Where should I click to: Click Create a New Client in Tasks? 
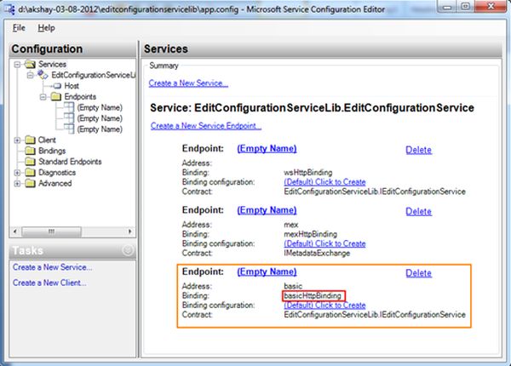click(49, 283)
